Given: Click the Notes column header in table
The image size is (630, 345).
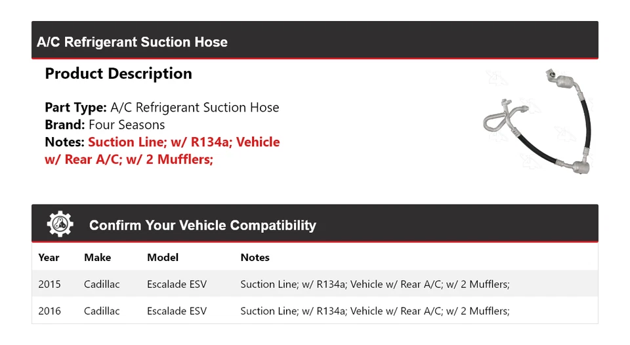Looking at the screenshot, I should pos(255,258).
